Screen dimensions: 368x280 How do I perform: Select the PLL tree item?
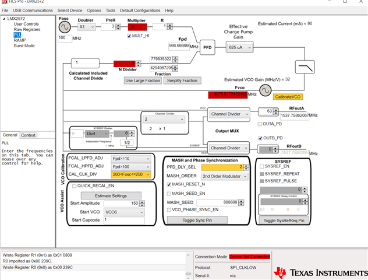coord(17,35)
